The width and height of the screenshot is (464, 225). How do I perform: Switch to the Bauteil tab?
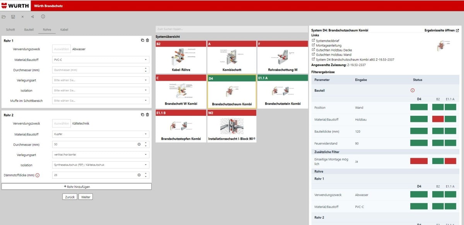29,30
